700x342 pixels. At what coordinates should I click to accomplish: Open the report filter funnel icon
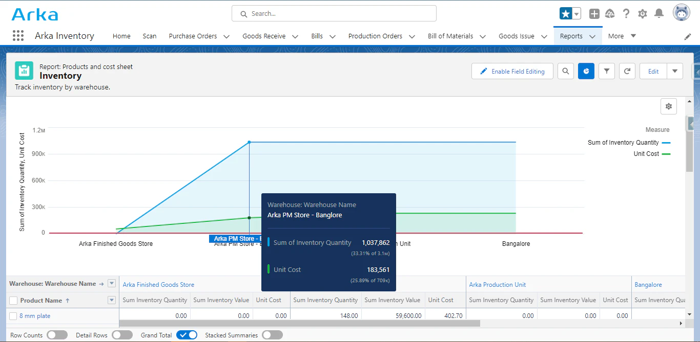(607, 72)
